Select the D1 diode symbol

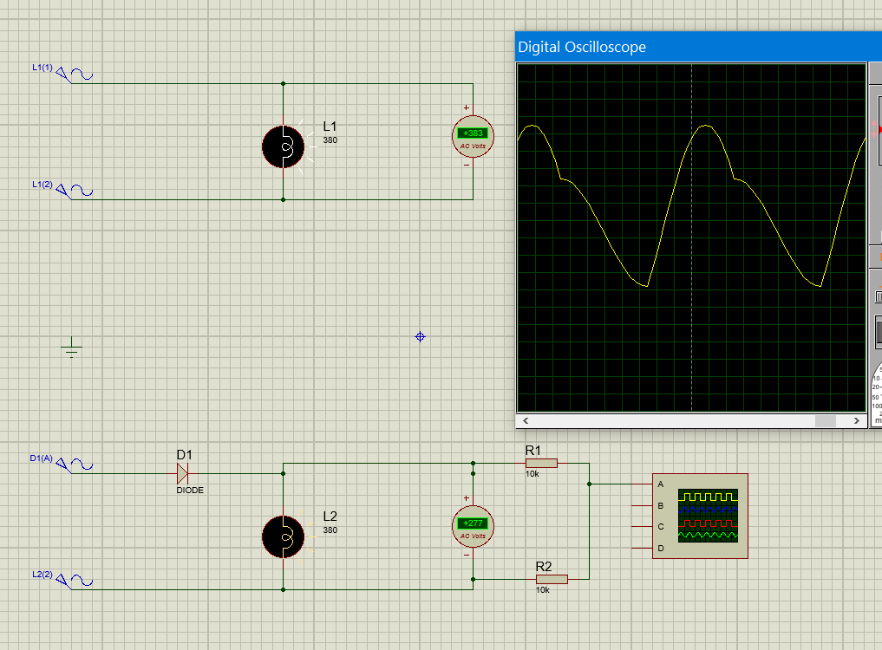point(182,473)
